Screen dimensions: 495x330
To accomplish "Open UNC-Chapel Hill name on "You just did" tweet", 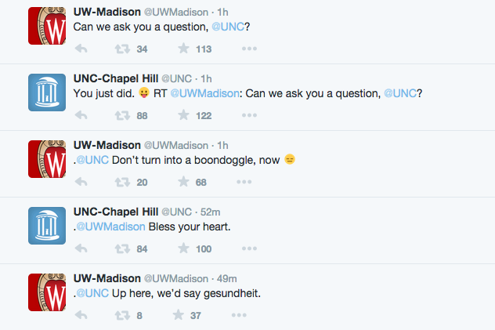I will [x=114, y=78].
